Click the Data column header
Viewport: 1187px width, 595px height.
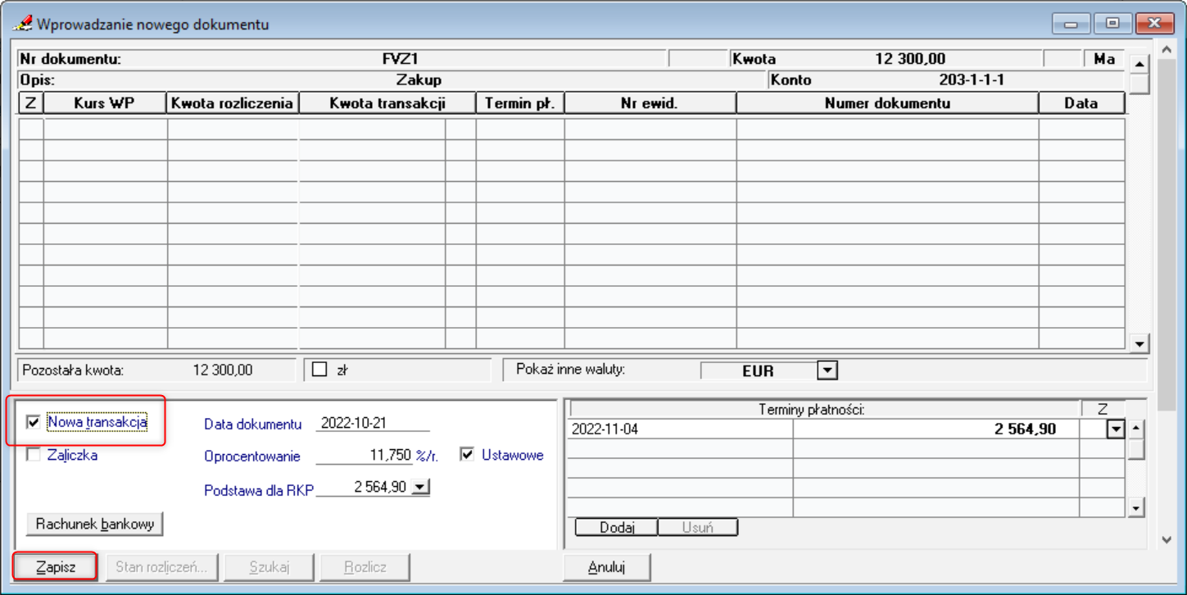click(x=1081, y=103)
